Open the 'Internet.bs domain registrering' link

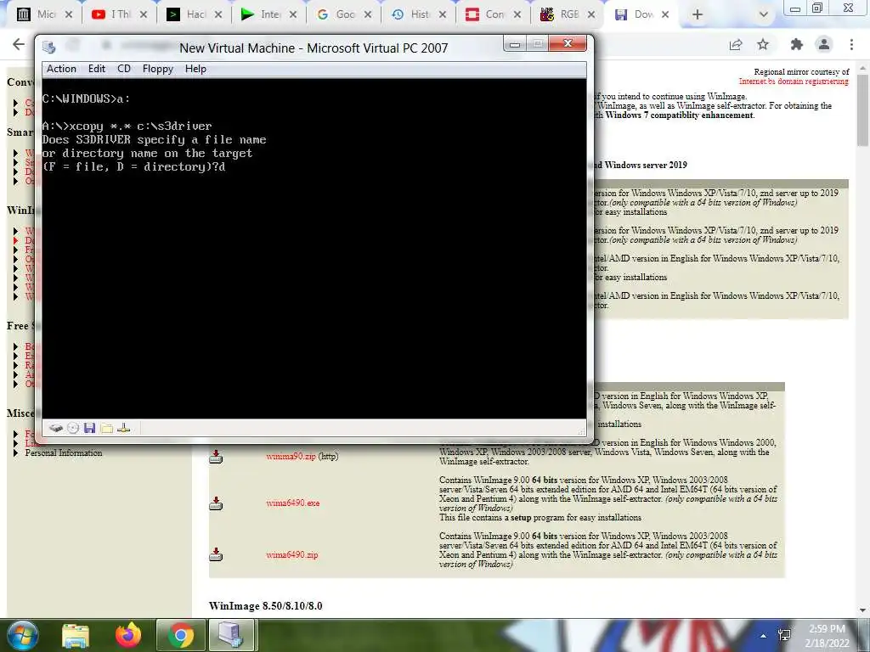click(x=794, y=81)
